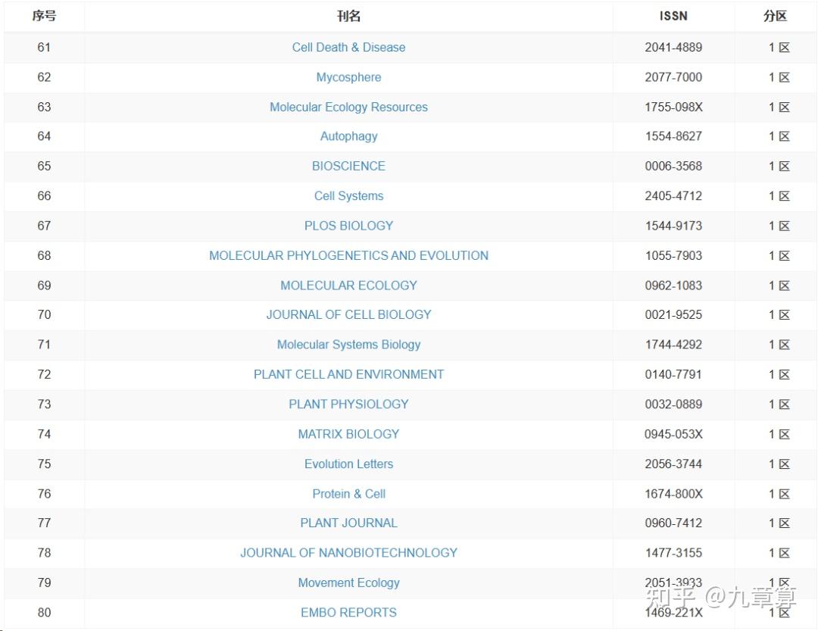This screenshot has height=631, width=818.
Task: Click the ISSN column header
Action: point(673,16)
